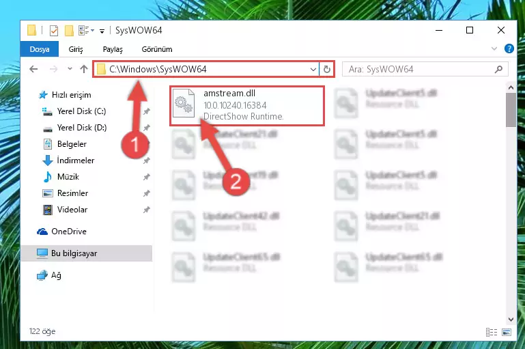Open the address bar history dropdown
Screen dimensions: 525x349
[x=313, y=70]
